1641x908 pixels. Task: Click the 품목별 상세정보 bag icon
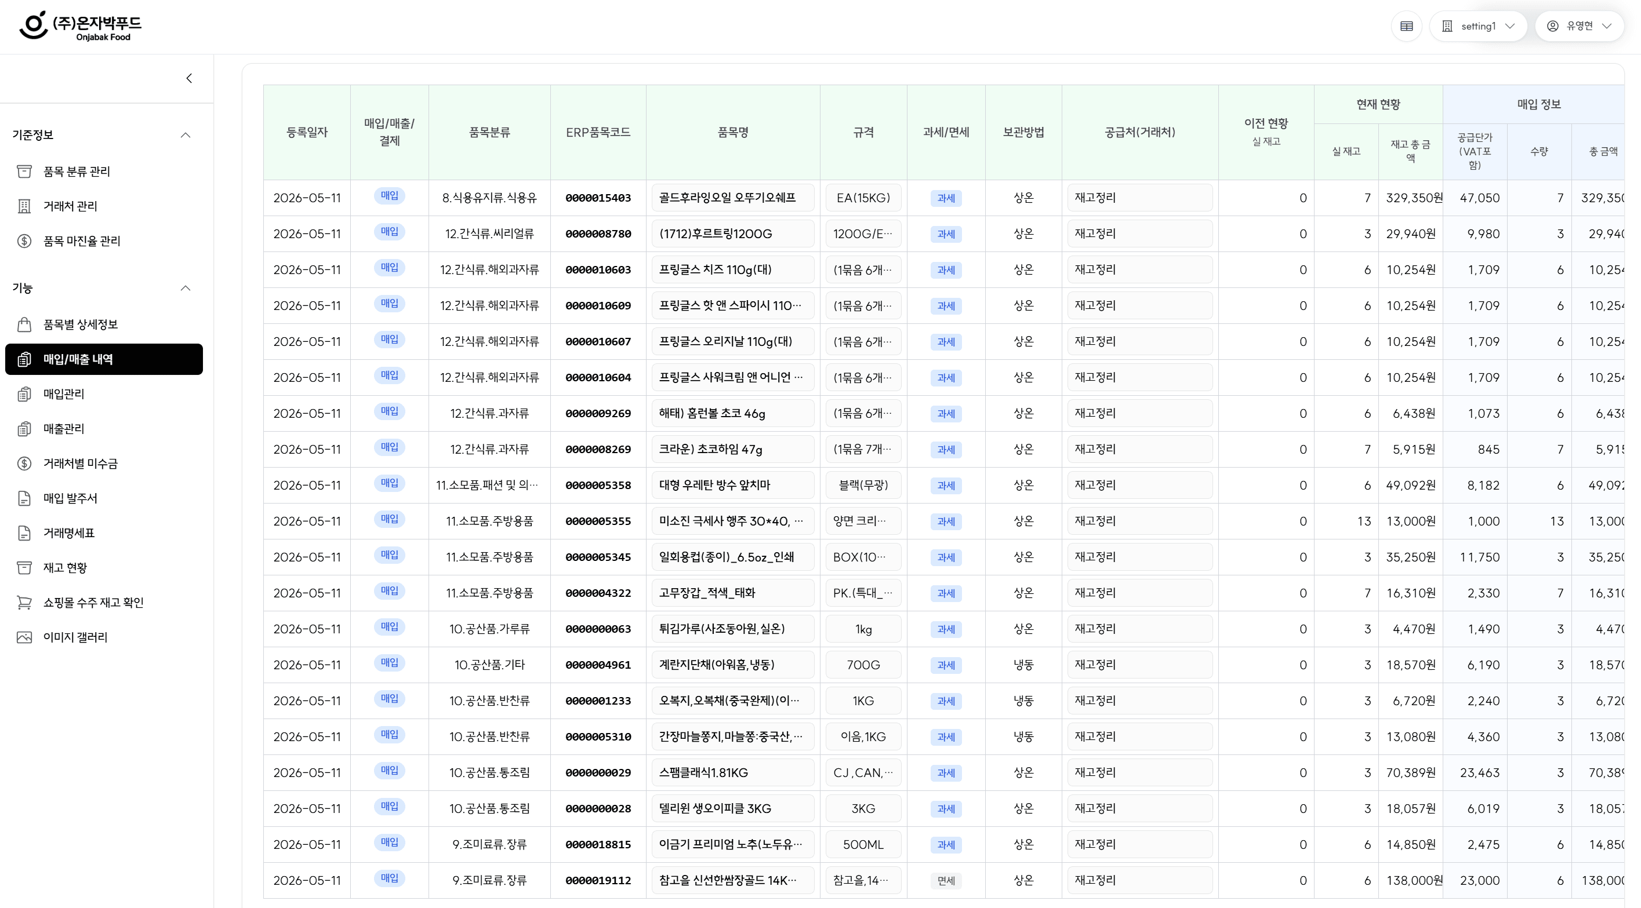(24, 324)
